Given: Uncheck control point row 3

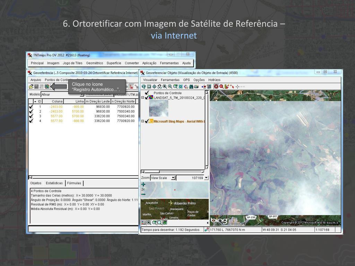Looking at the screenshot, I should coord(31,116).
